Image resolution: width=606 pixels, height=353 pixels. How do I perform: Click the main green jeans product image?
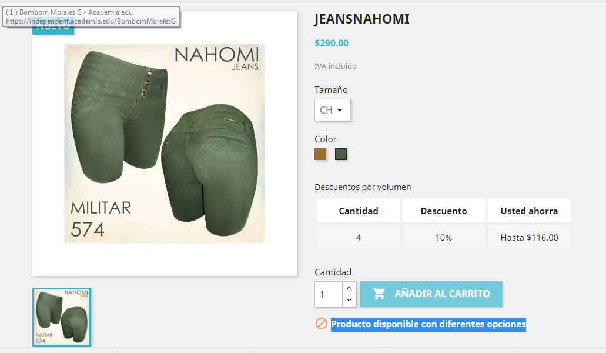165,144
